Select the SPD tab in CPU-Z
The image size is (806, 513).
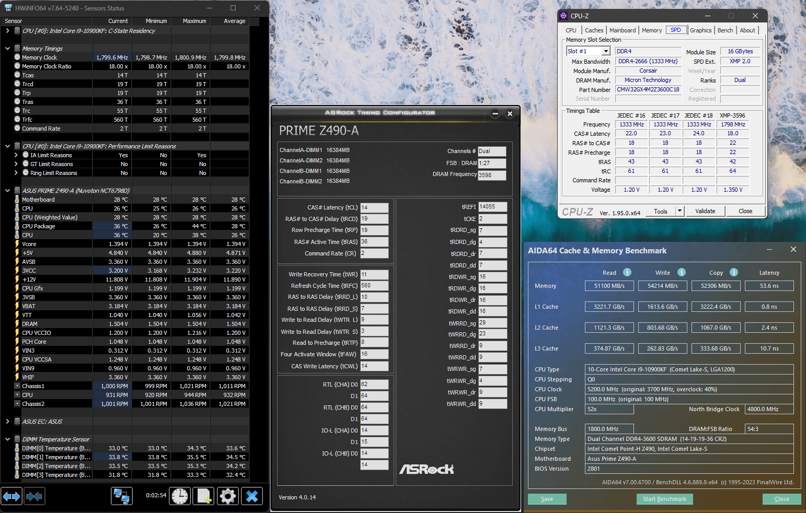[x=676, y=30]
